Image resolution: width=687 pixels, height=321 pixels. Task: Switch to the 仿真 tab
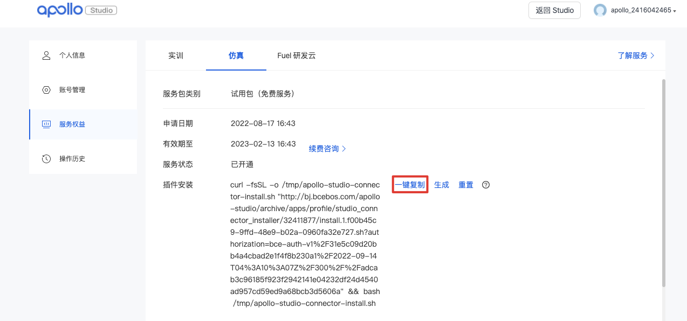[236, 55]
